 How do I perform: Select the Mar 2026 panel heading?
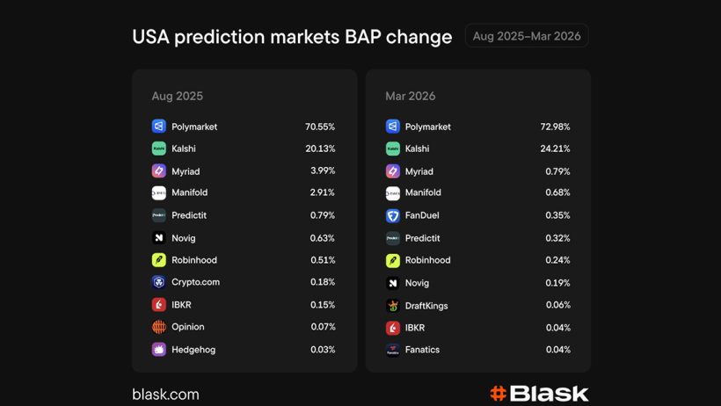[x=410, y=96]
